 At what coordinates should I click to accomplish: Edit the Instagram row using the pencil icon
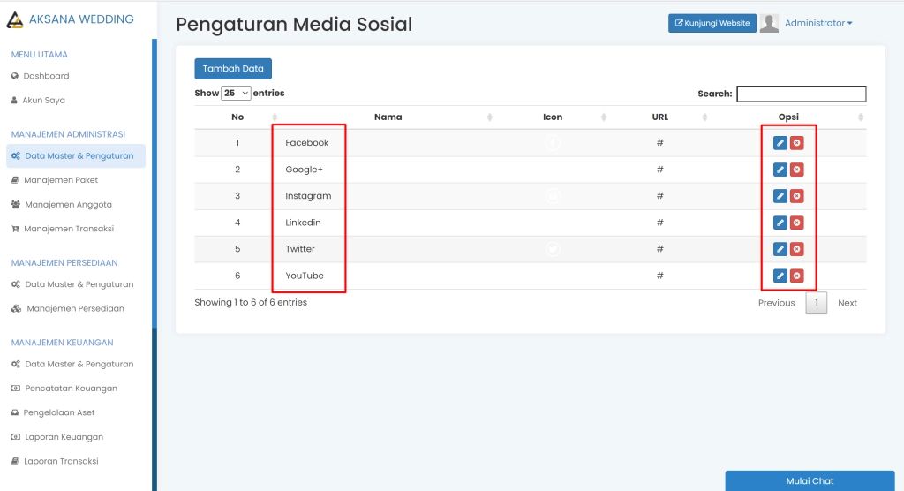click(x=780, y=196)
